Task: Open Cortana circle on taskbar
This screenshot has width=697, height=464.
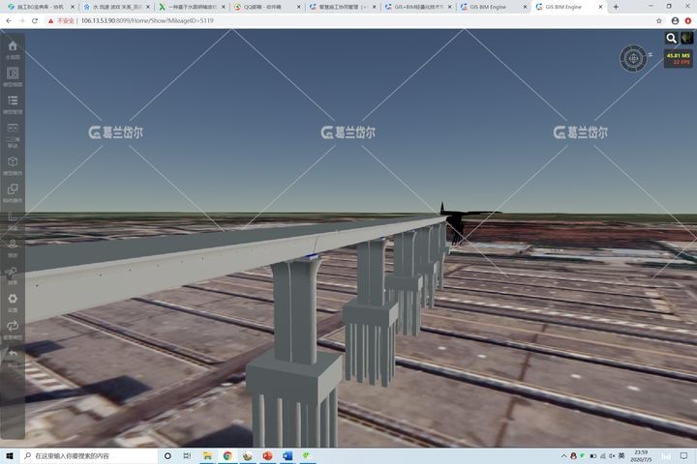Action: (167, 456)
